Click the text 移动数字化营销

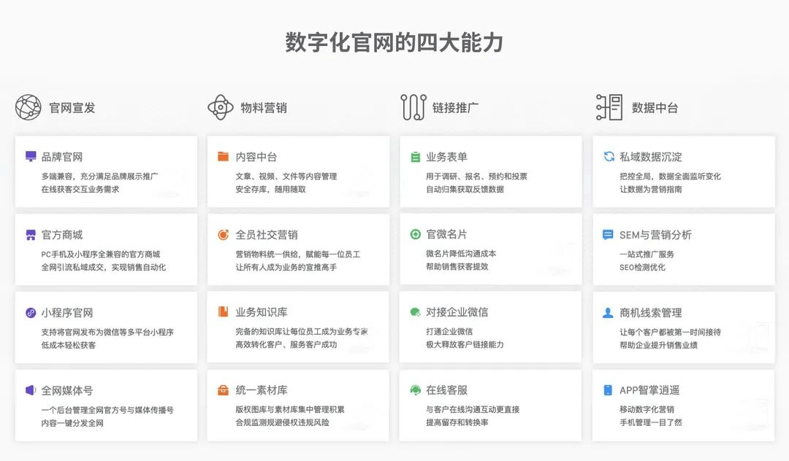click(647, 409)
